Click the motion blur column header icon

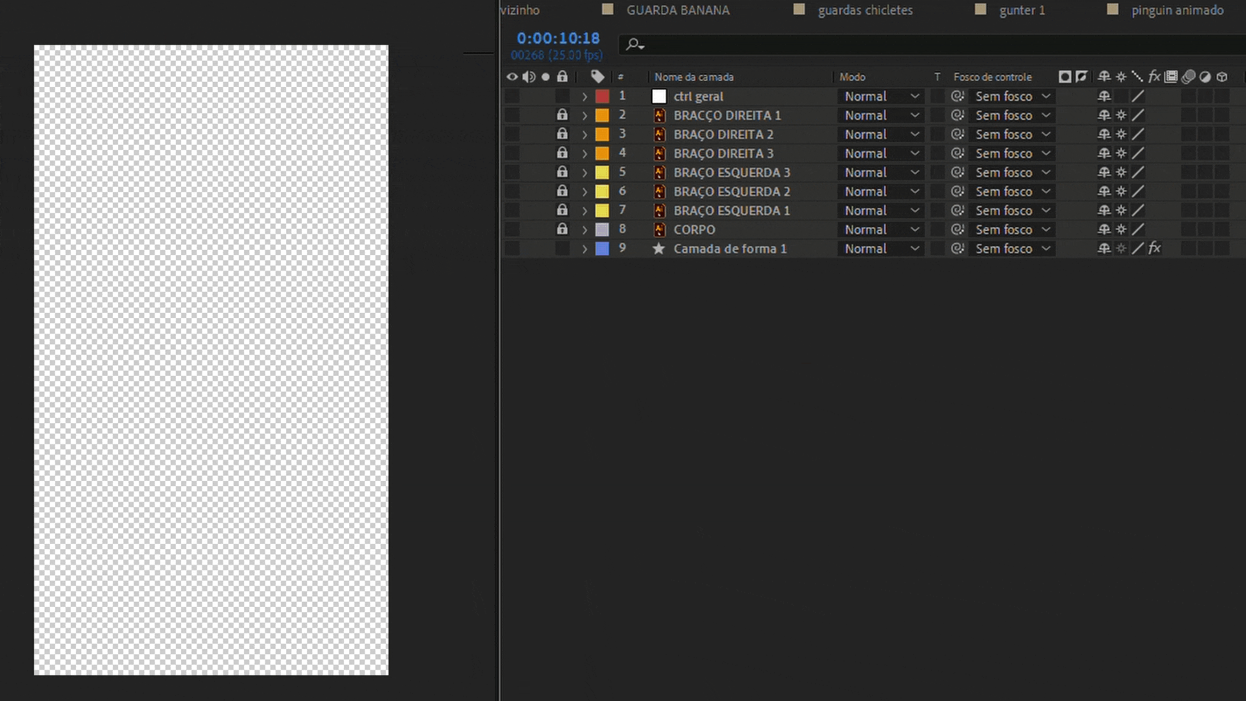click(1188, 77)
